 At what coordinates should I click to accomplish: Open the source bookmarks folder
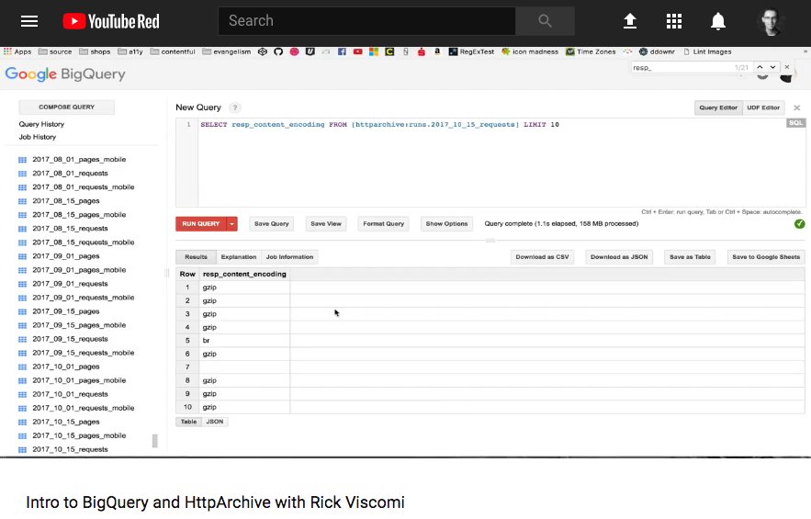click(55, 51)
